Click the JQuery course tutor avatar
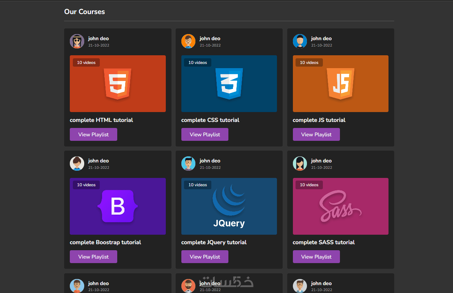453x293 pixels. [188, 164]
